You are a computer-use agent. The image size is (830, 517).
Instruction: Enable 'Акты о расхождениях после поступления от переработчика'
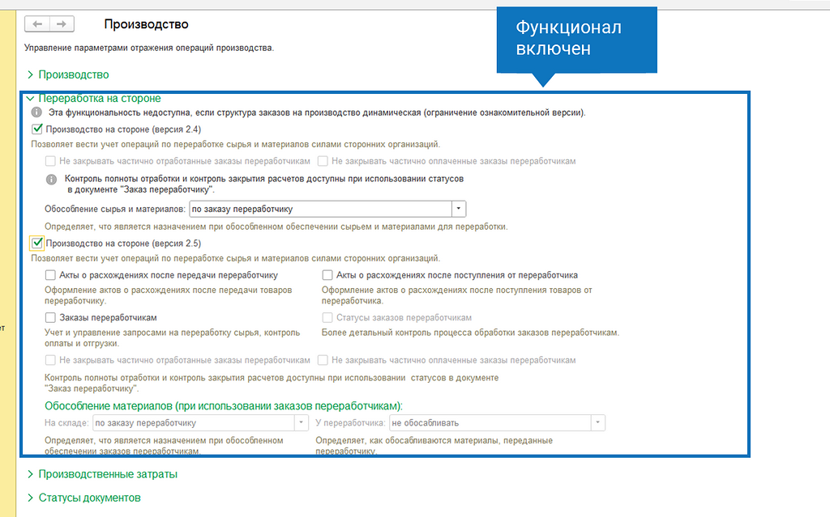pyautogui.click(x=327, y=275)
